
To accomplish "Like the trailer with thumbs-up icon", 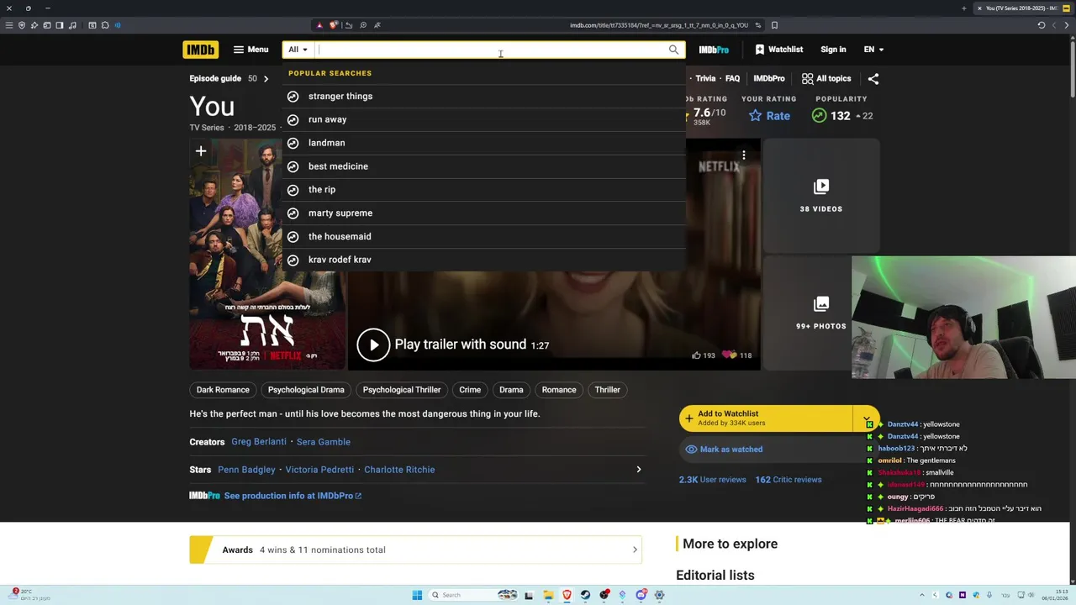I will [x=696, y=355].
